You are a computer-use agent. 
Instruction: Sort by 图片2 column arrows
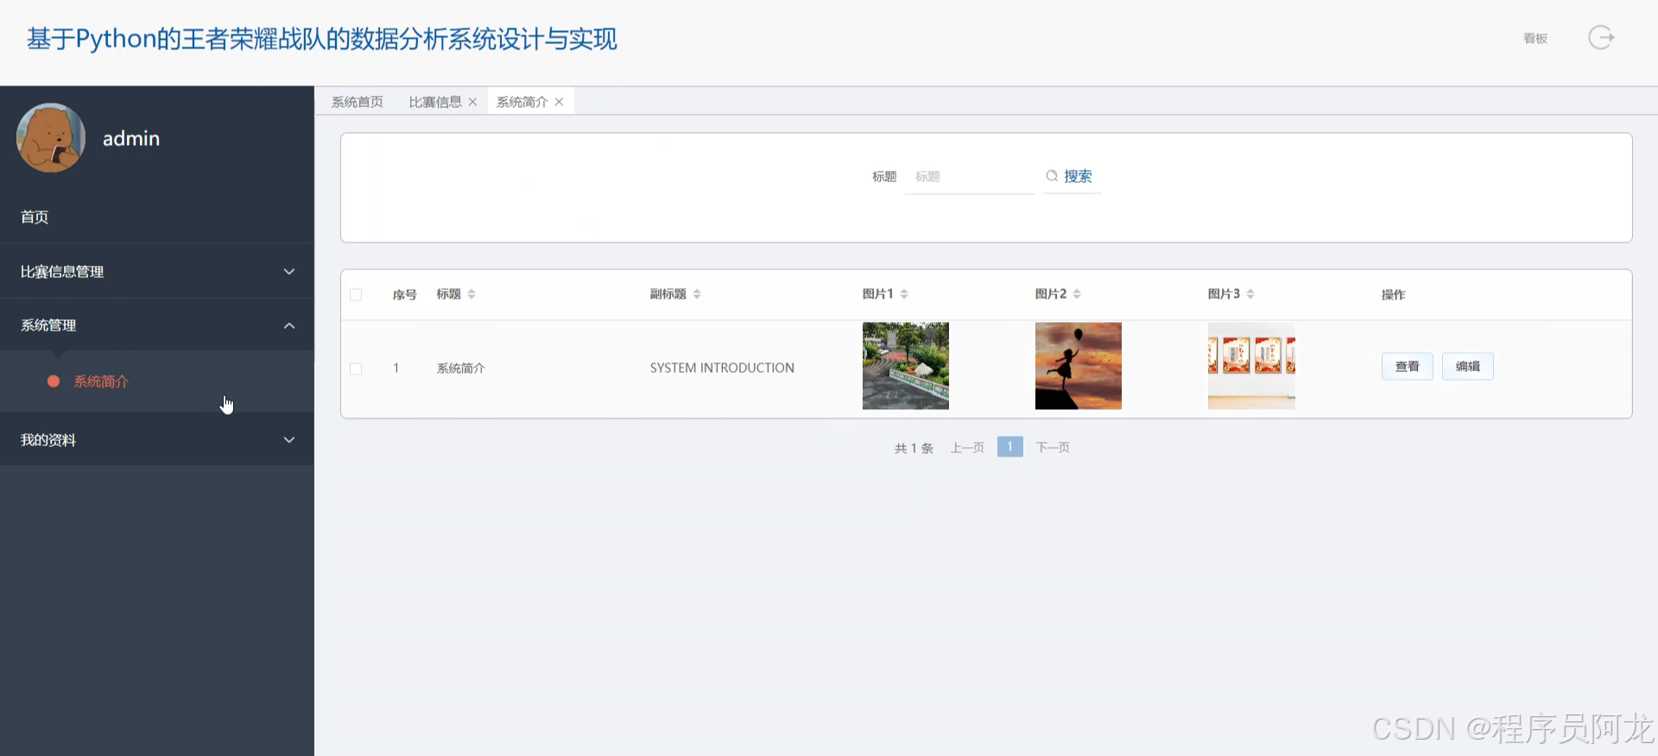coord(1077,294)
